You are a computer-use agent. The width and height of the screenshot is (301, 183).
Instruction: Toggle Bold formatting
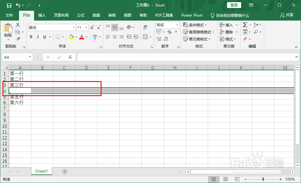click(31, 37)
